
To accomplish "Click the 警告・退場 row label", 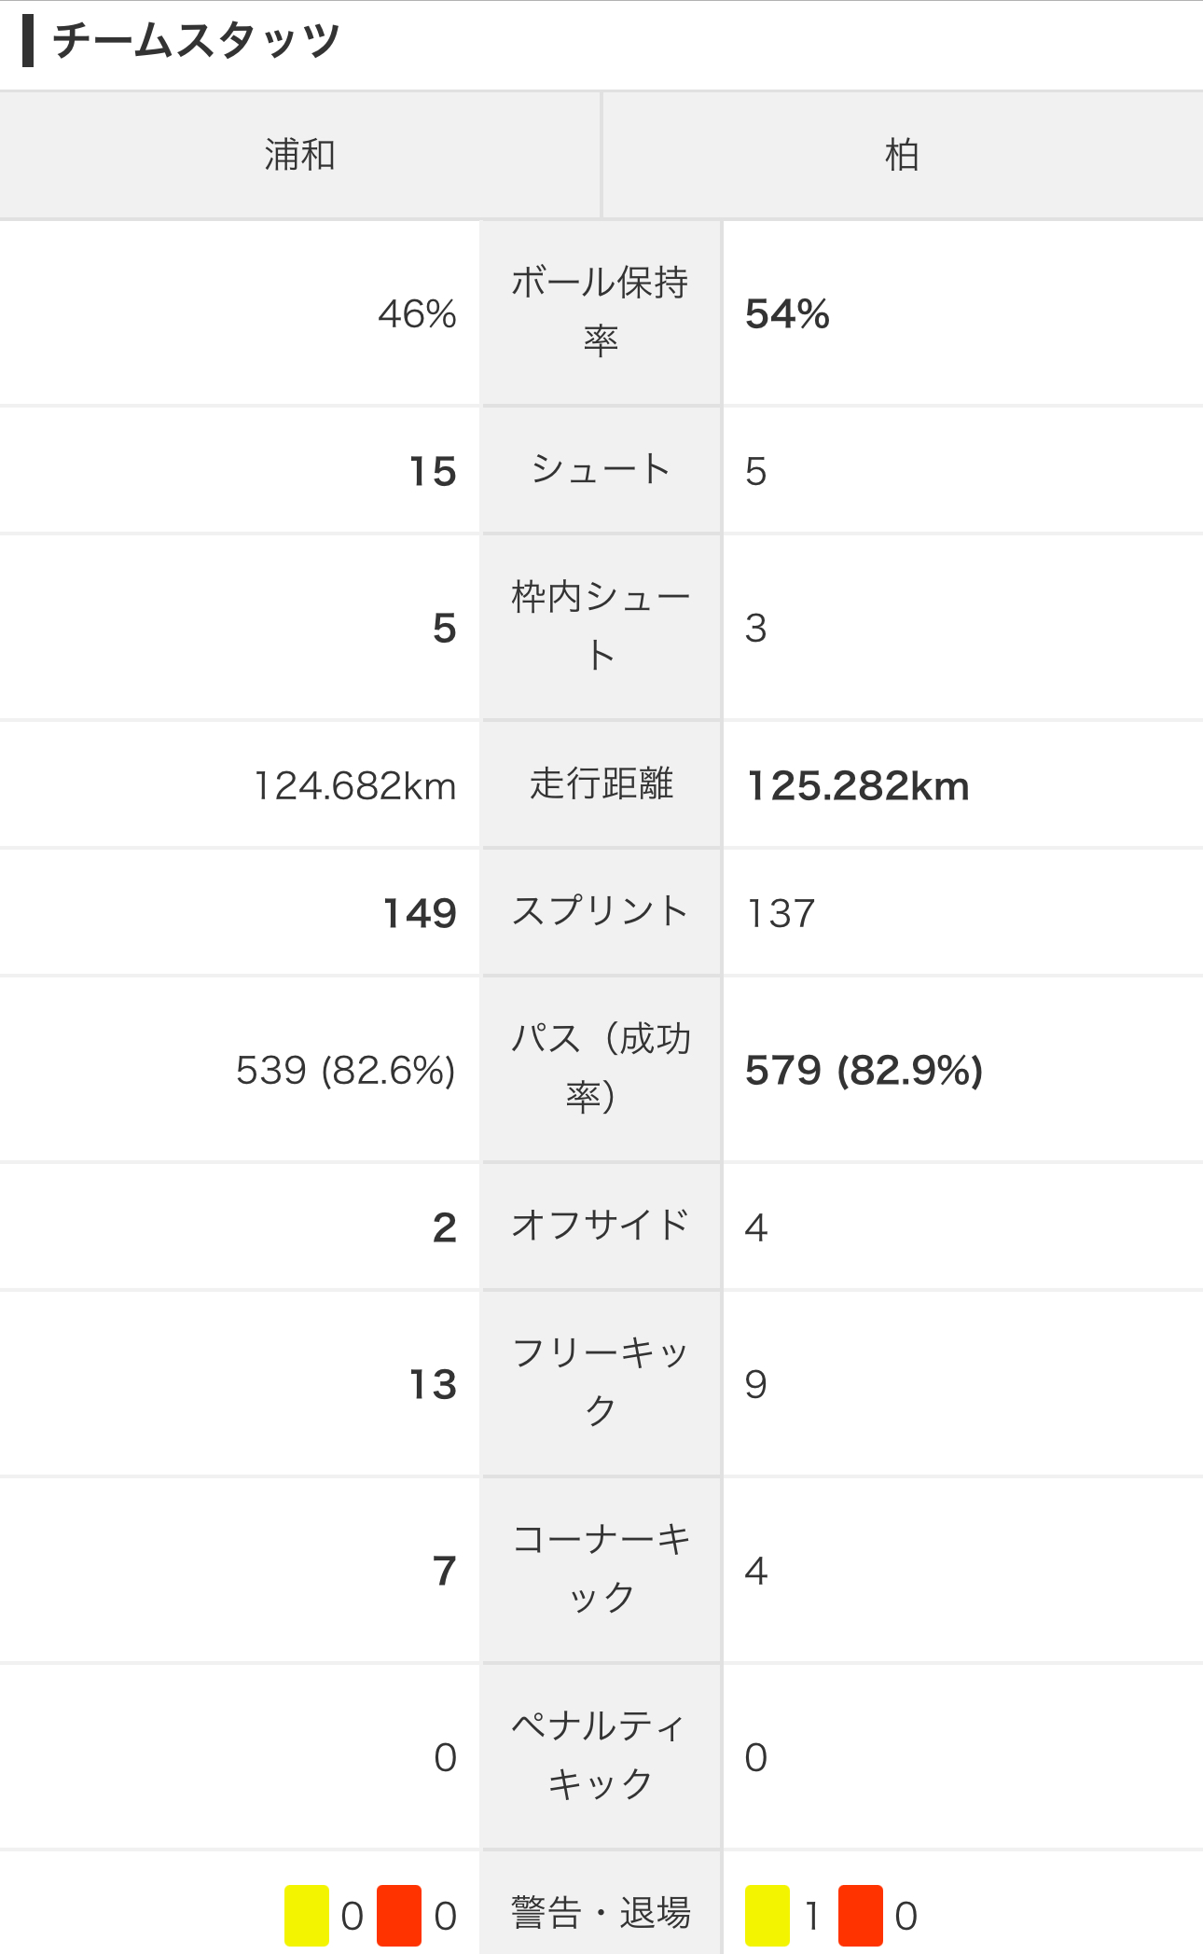I will [x=601, y=1913].
